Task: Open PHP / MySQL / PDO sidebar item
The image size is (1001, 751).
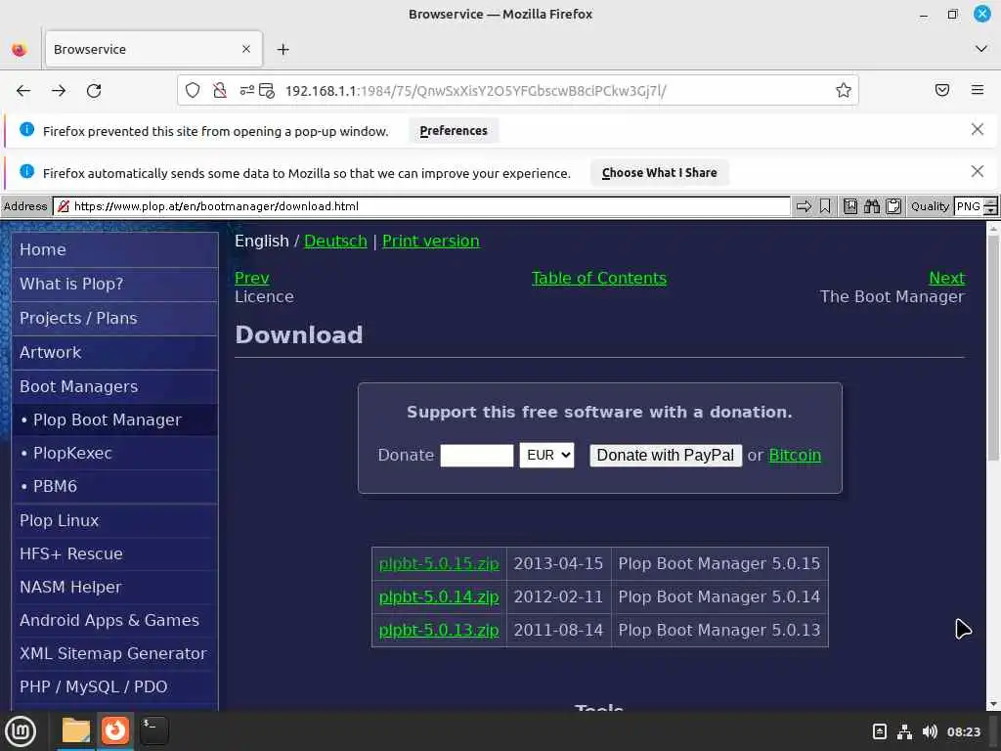Action: click(x=115, y=686)
